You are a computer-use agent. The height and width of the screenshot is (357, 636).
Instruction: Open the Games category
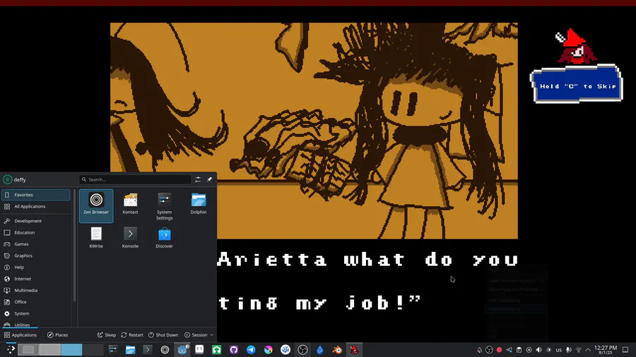[36, 244]
